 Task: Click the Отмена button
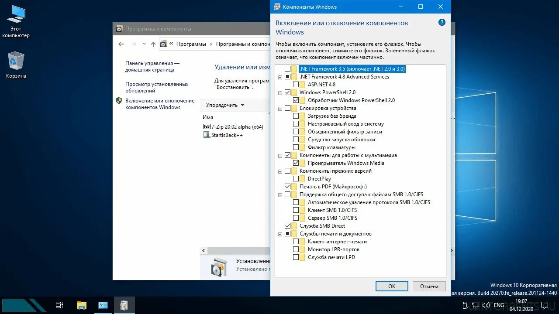[429, 286]
